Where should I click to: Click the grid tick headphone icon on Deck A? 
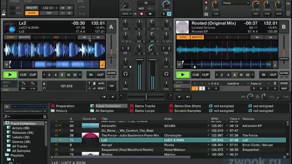point(44,88)
